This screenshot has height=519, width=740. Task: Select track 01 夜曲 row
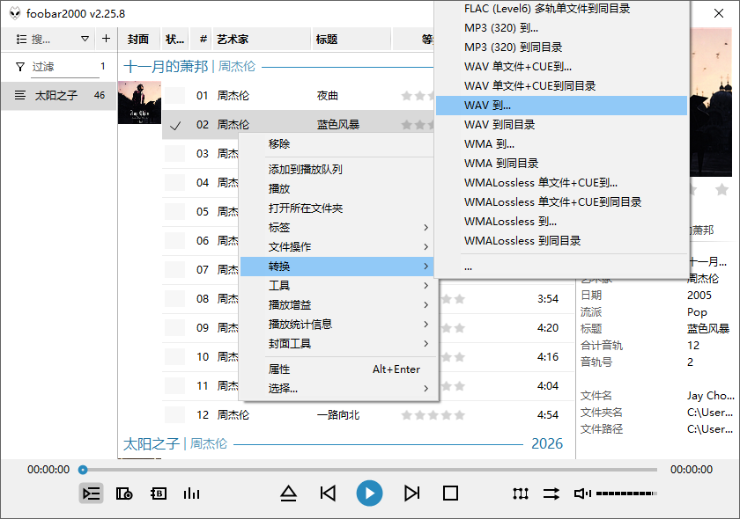(x=298, y=96)
